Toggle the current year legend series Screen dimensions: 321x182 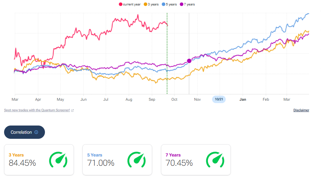pyautogui.click(x=129, y=4)
